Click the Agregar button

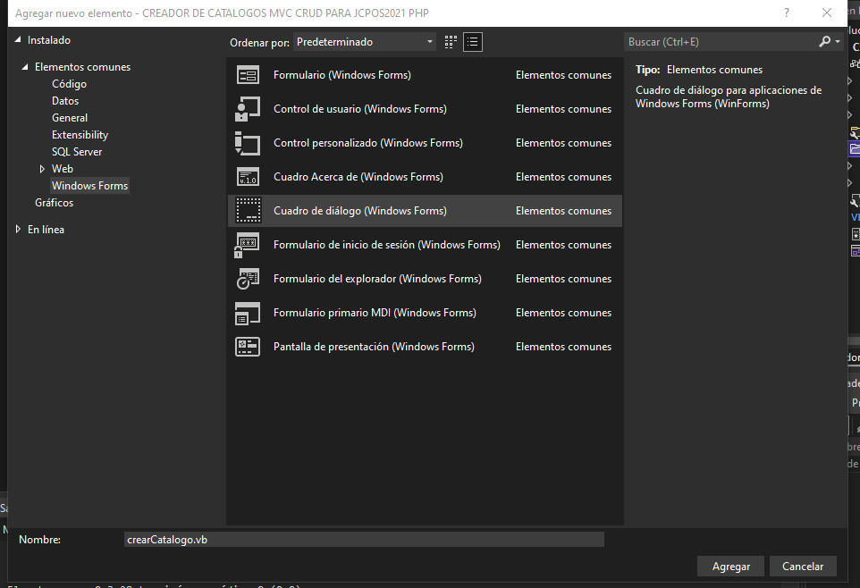click(x=730, y=567)
